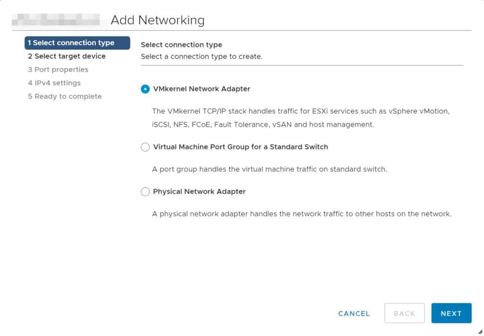
Task: Choose Virtual Machine Port Group for a Standard Switch
Action: [x=145, y=147]
